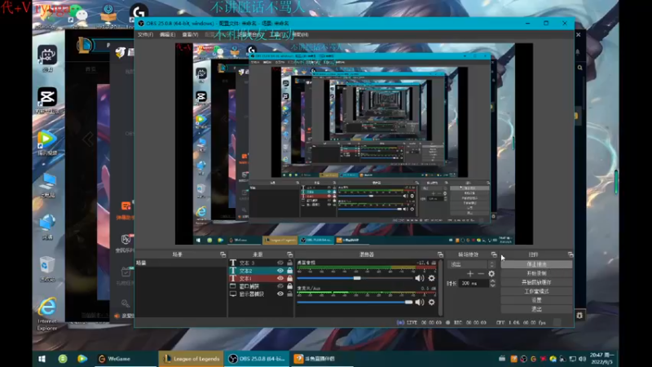This screenshot has height=367, width=652.
Task: Open the green 360 browser taskbar icon
Action: (x=63, y=359)
